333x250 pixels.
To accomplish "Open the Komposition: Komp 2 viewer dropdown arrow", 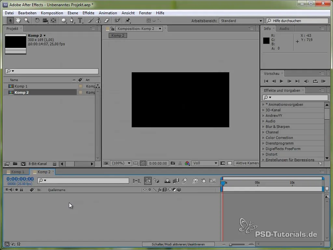I will coord(160,29).
